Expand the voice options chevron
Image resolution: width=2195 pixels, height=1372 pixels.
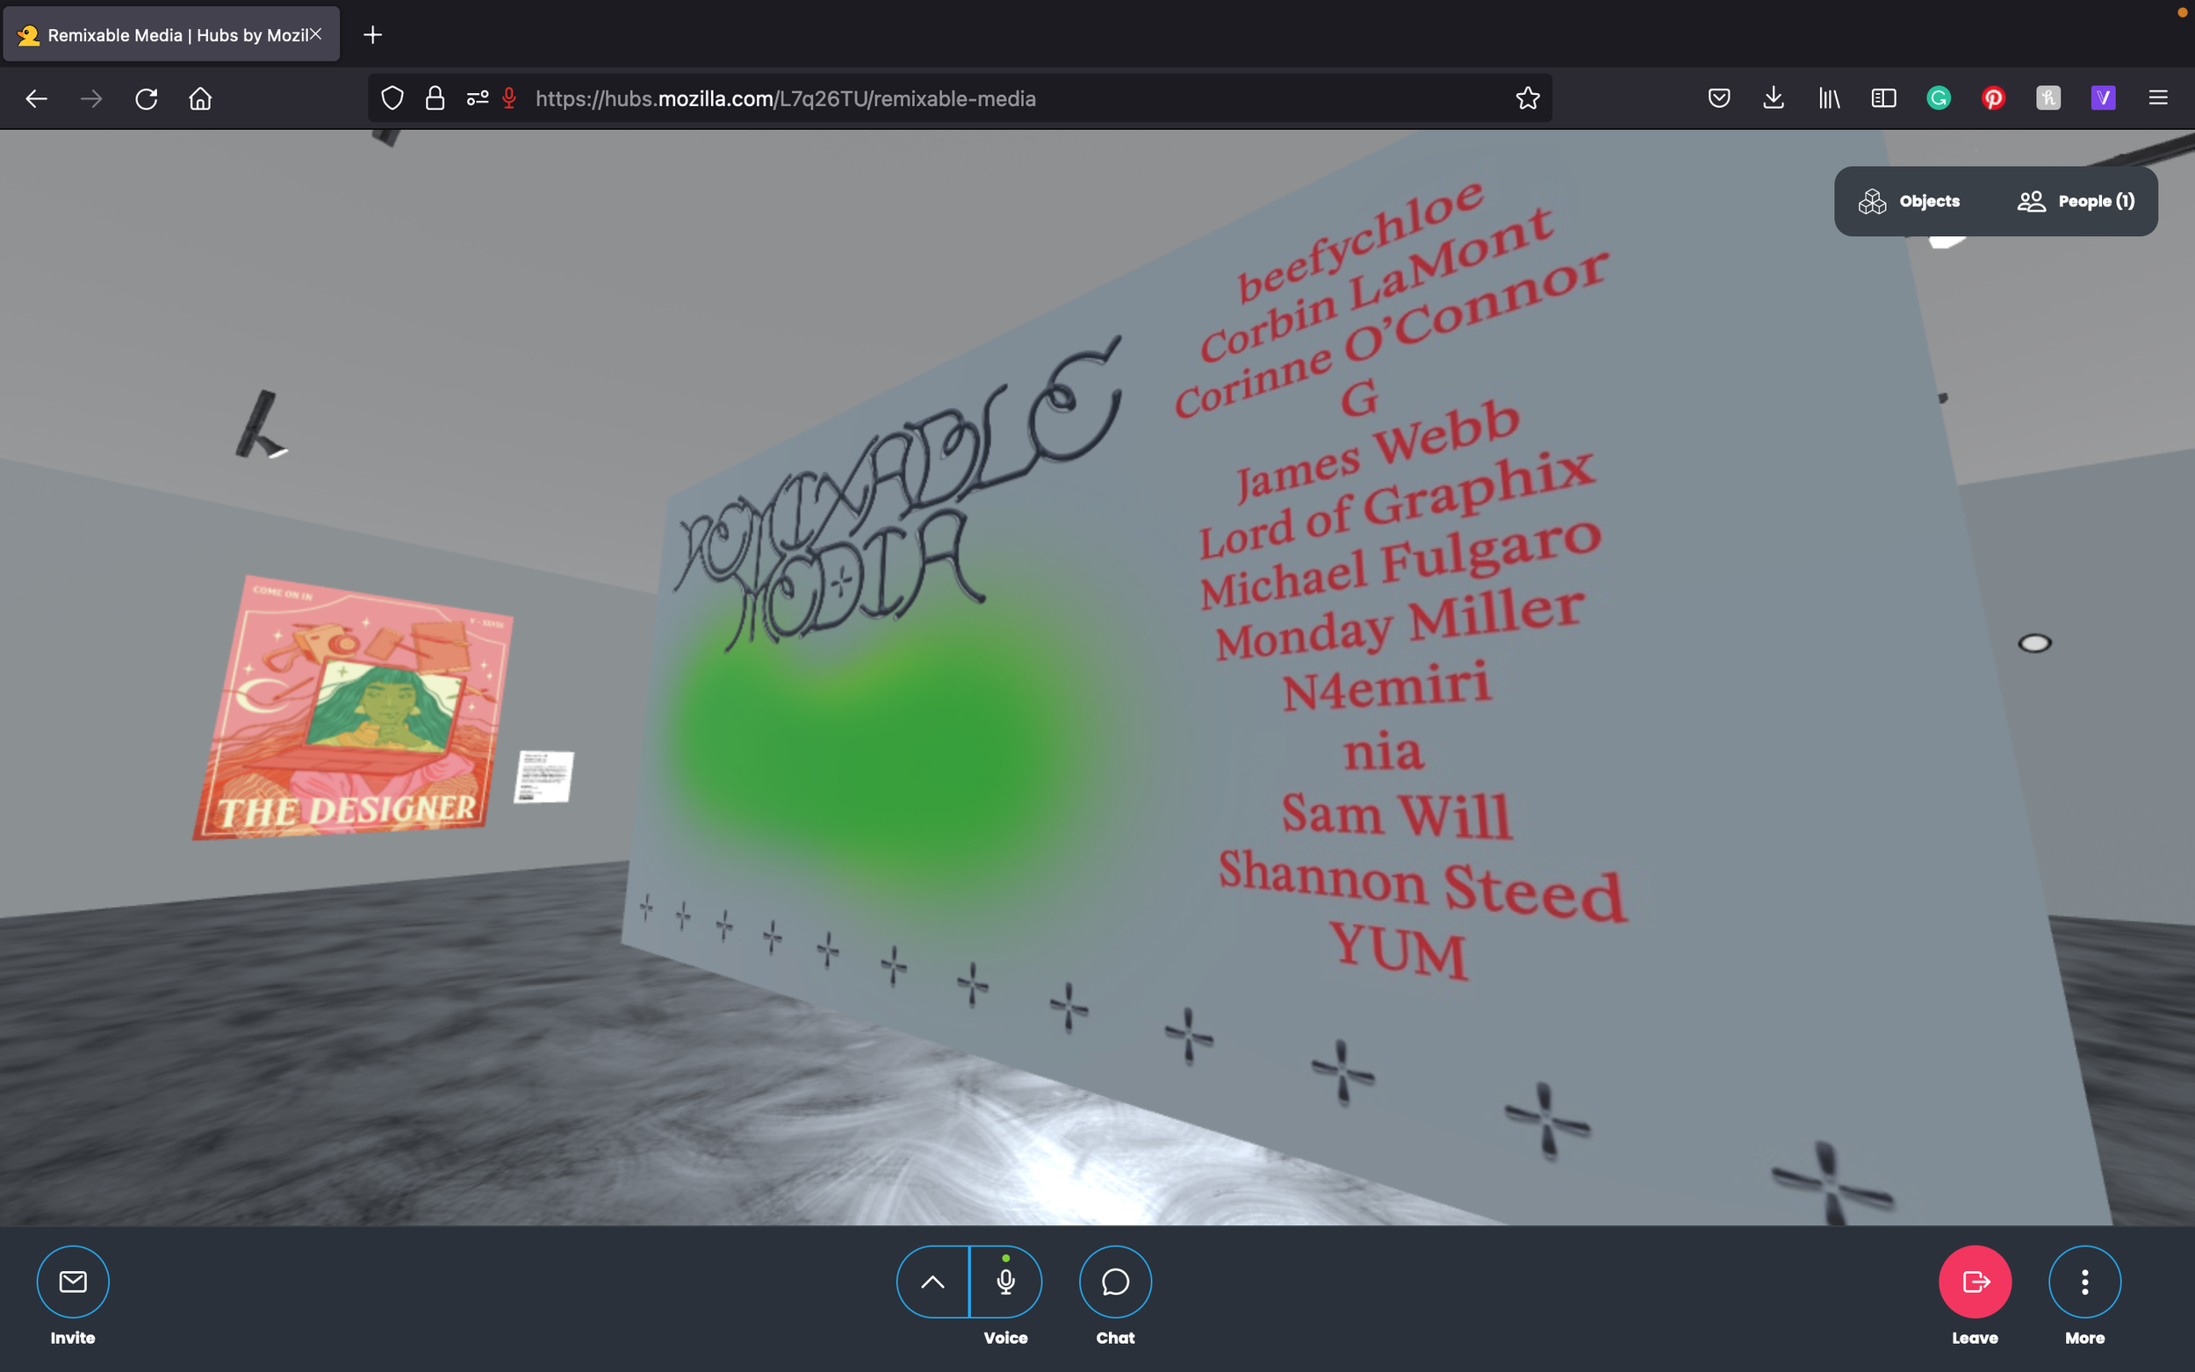click(x=932, y=1282)
